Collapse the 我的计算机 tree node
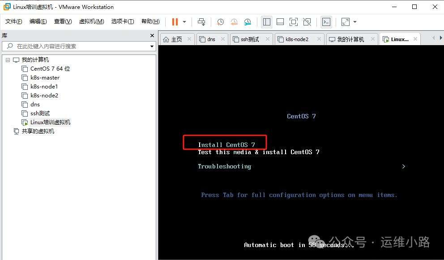This screenshot has height=260, width=444. [x=8, y=60]
